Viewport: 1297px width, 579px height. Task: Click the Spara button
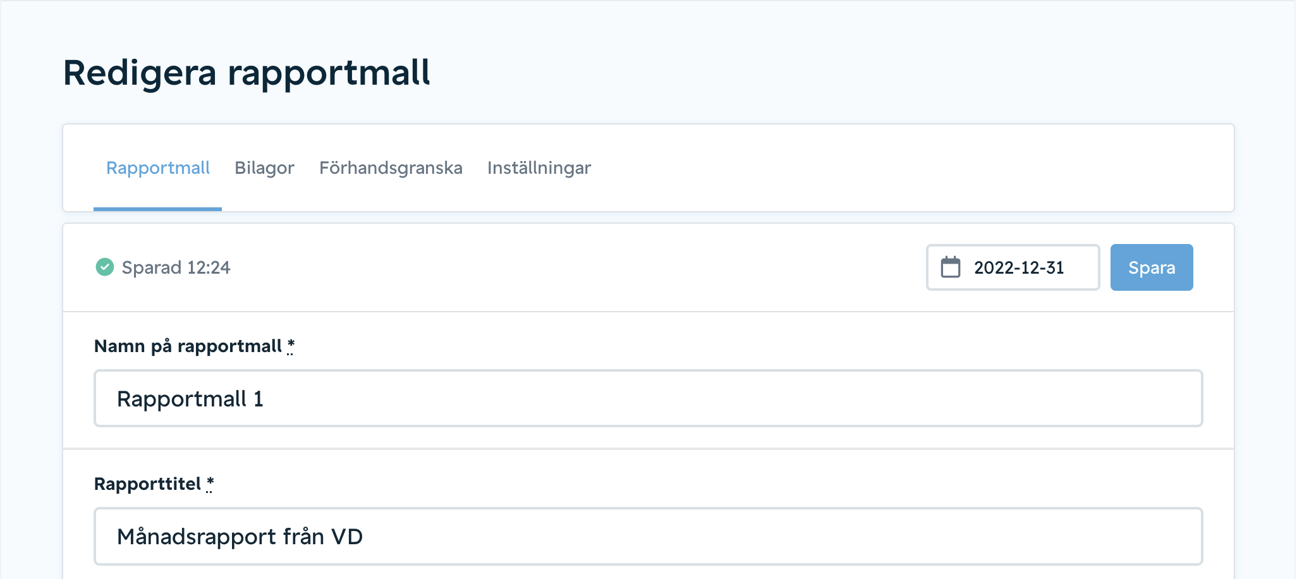1152,267
